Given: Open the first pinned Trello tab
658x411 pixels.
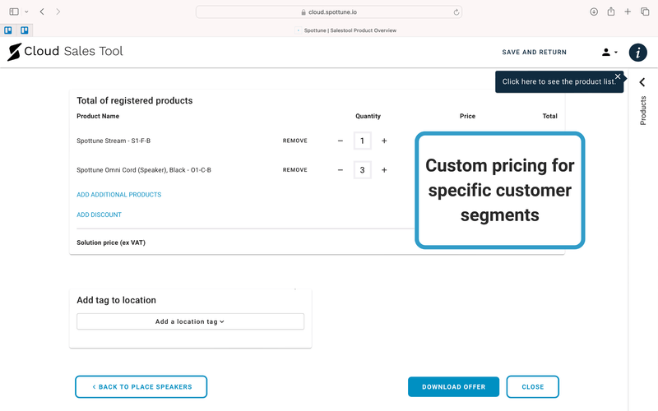Looking at the screenshot, I should tap(8, 30).
